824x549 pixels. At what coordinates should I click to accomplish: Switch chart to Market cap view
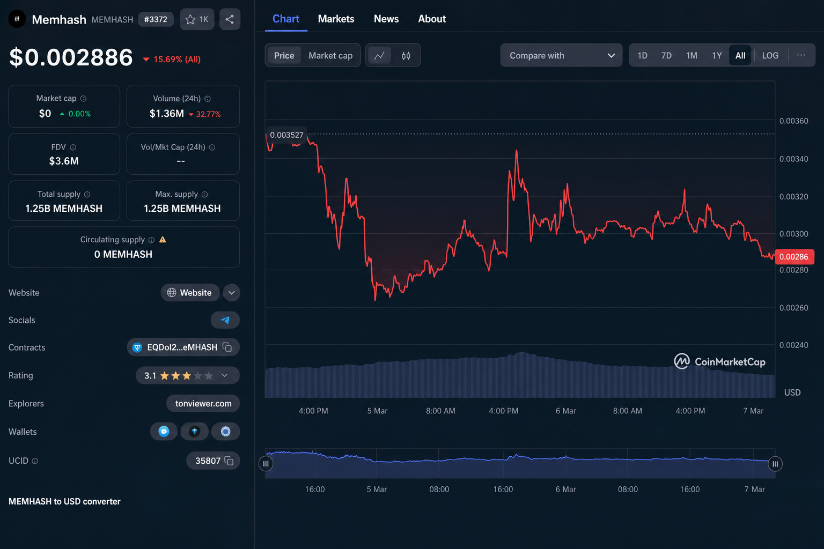(x=330, y=55)
